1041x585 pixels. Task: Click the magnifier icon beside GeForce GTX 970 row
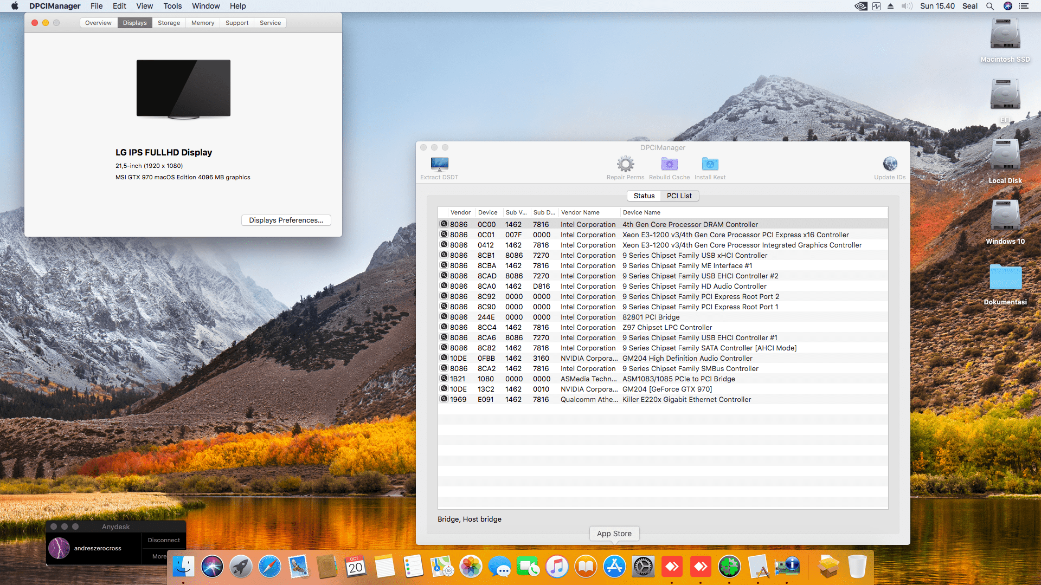pos(444,389)
